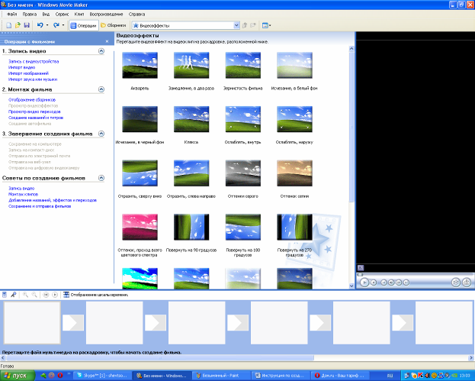The image size is (475, 381).
Task: Click the Save Project floppy icon
Action: (x=27, y=25)
